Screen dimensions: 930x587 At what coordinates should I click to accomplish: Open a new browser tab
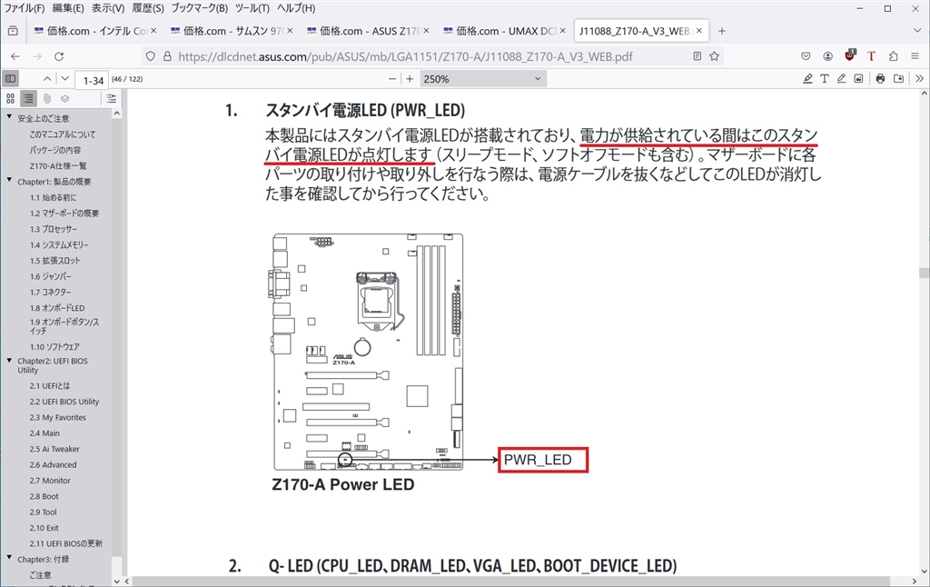click(x=721, y=31)
